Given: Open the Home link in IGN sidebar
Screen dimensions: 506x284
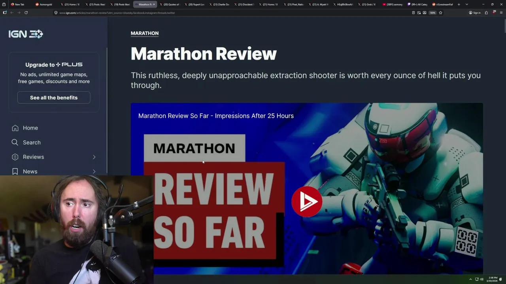Looking at the screenshot, I should tap(30, 128).
